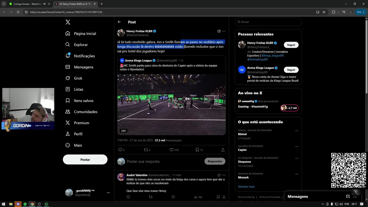Open Premium page
The height and width of the screenshot is (207, 368).
(x=77, y=123)
